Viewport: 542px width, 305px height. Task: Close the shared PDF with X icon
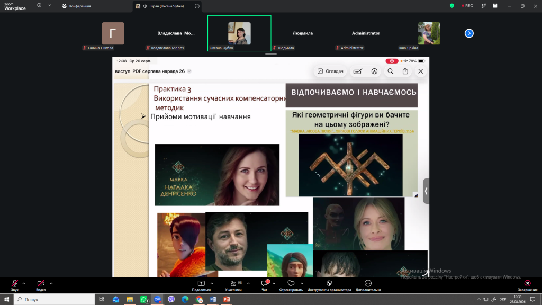[x=421, y=71]
